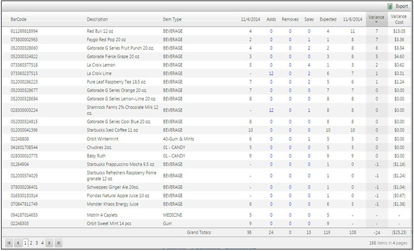Select Monster Khaos Energy Juice
414x251 pixels.
(x=112, y=204)
